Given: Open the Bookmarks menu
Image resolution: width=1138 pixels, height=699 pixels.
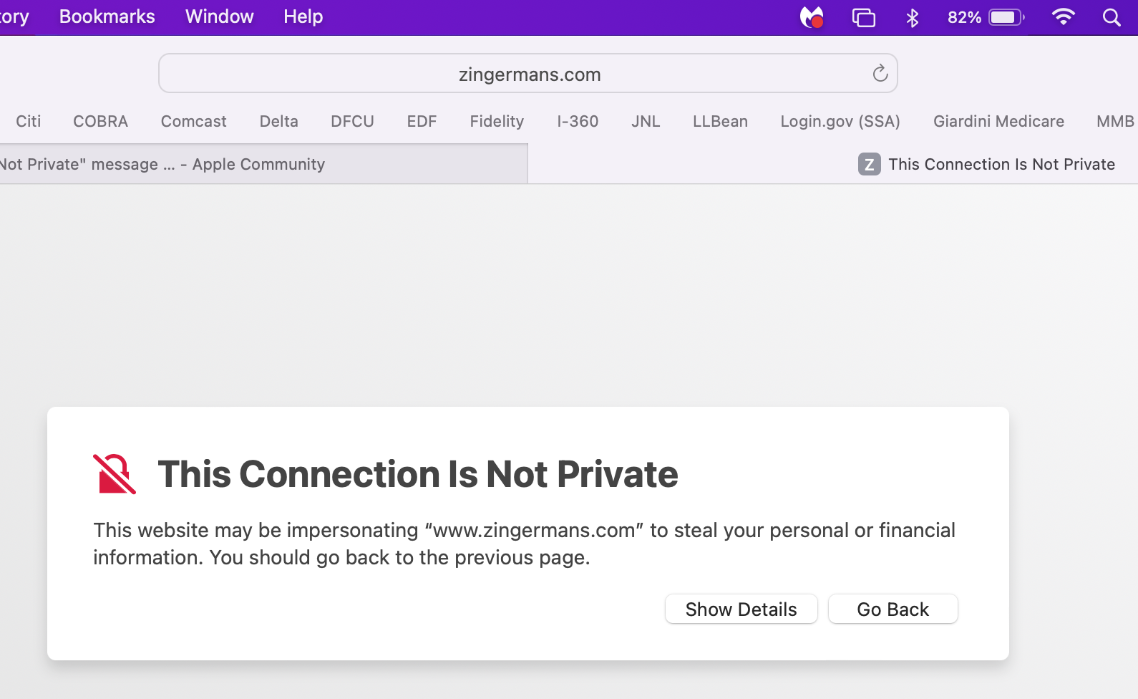Looking at the screenshot, I should 107,16.
